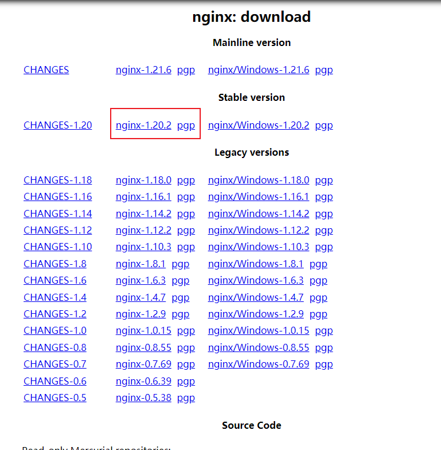Download nginx/Windows-1.18.0
441x450 pixels.
click(x=258, y=180)
